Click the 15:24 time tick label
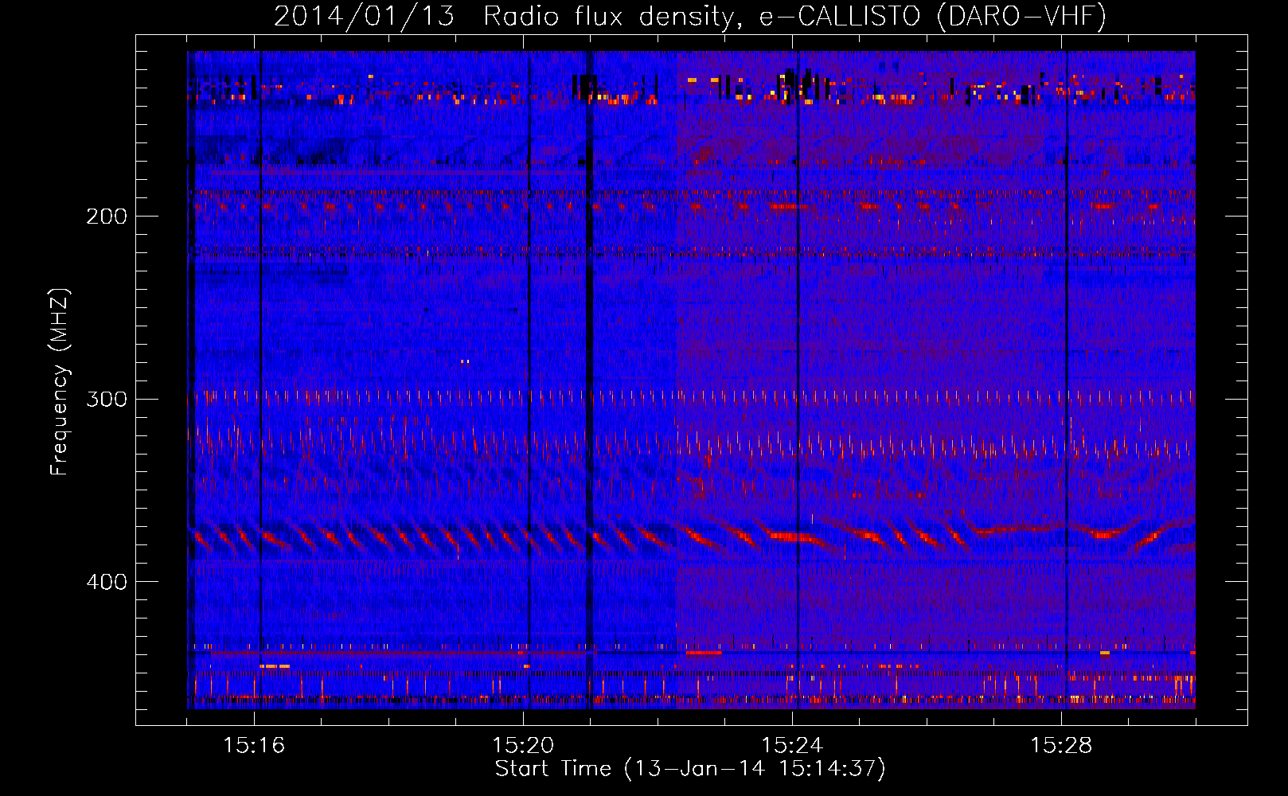The image size is (1288, 796). pos(792,746)
